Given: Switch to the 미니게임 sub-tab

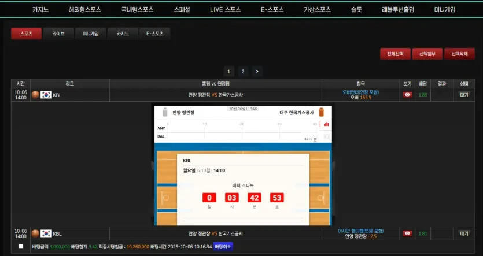Looking at the screenshot, I should (x=91, y=34).
